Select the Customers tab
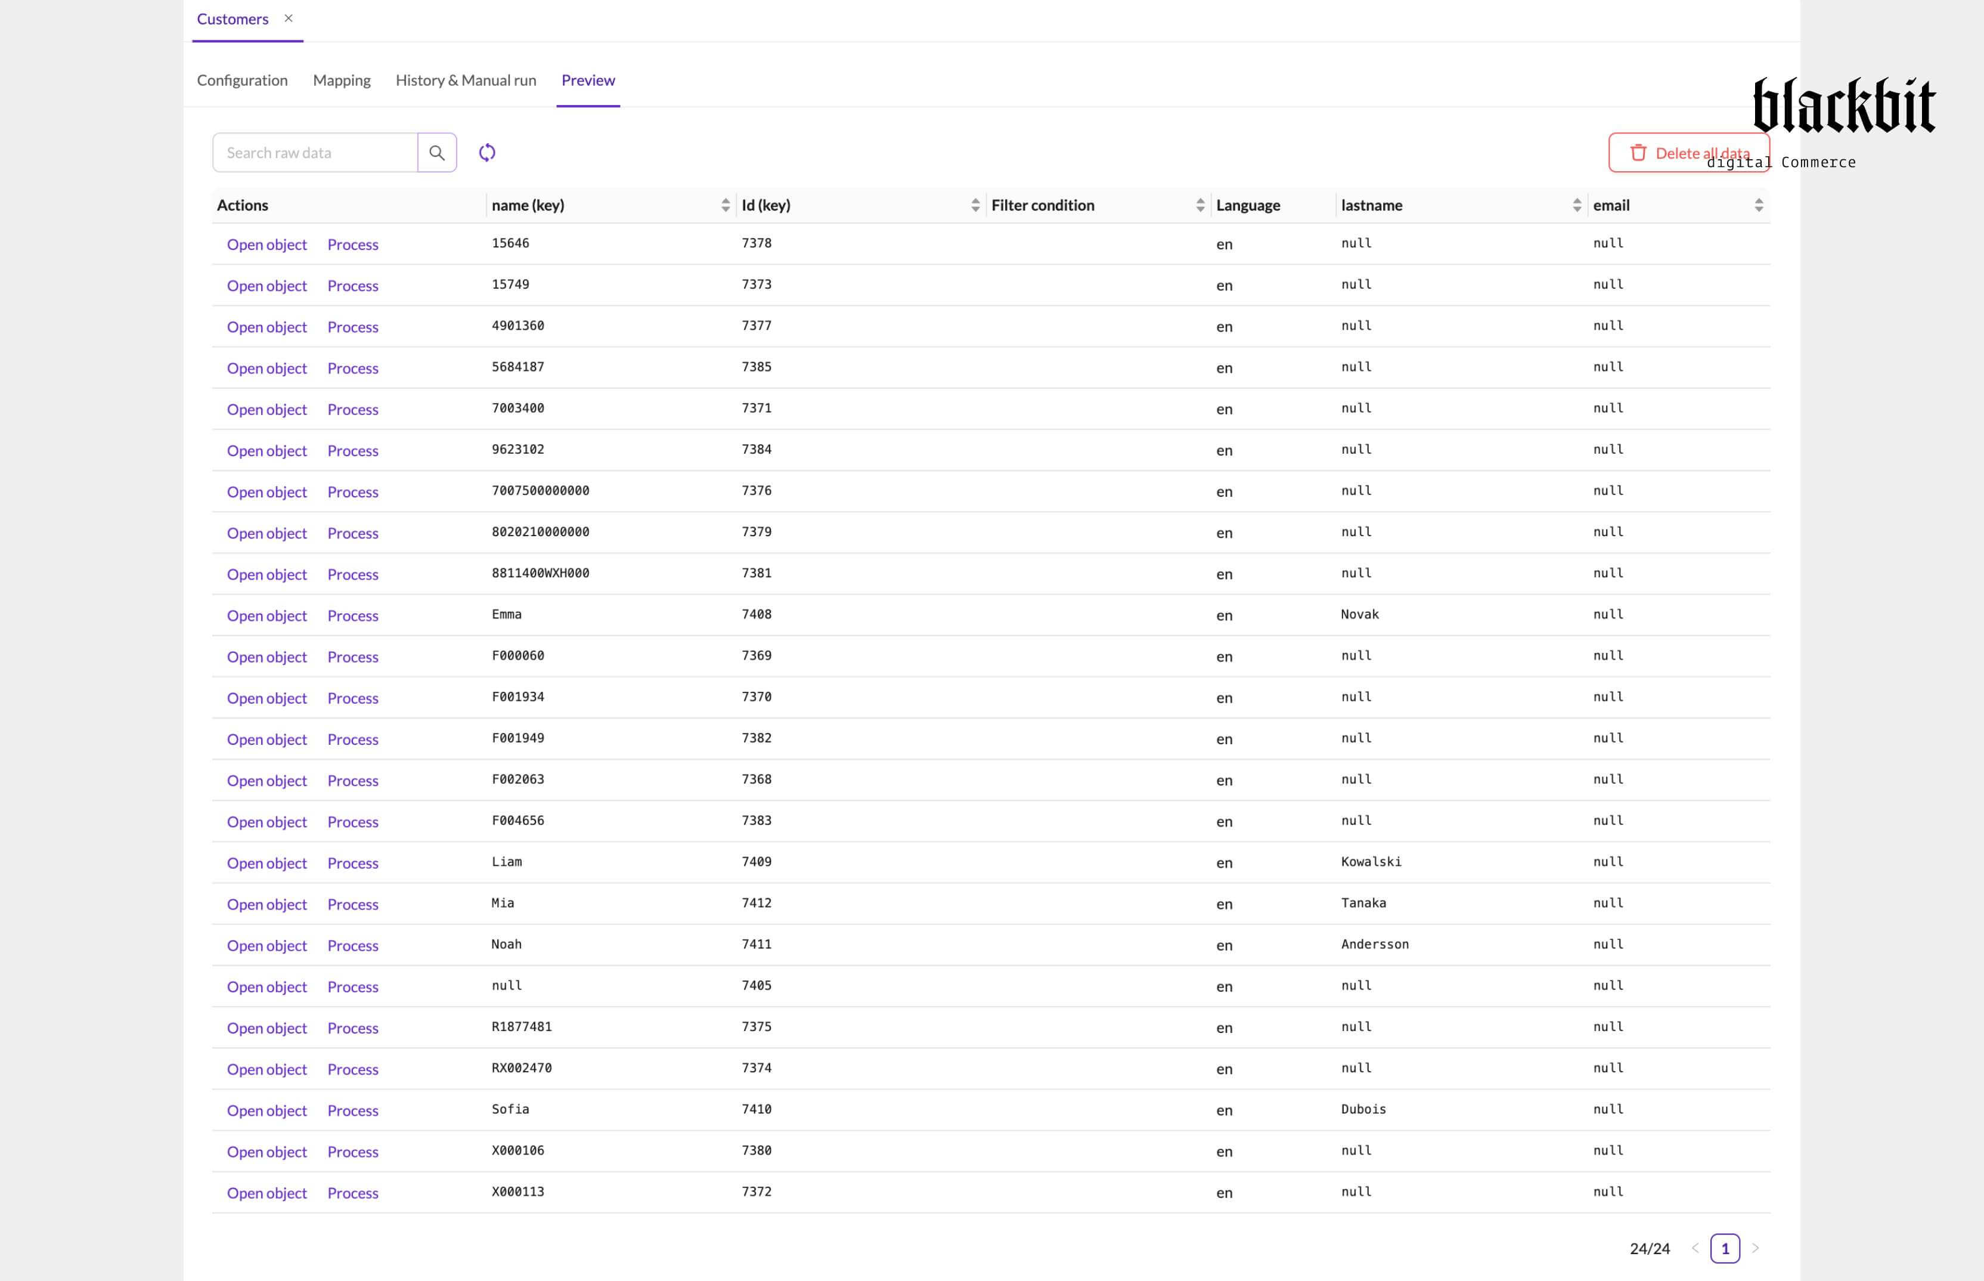Screen dimensions: 1984x1281 (233, 18)
